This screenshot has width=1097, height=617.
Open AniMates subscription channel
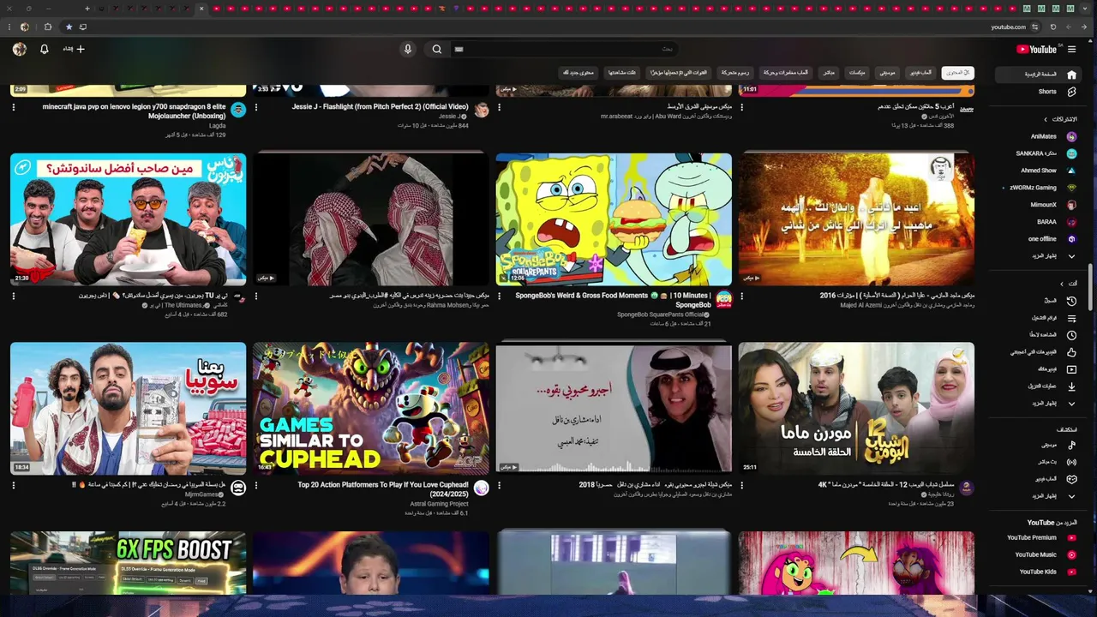coord(1040,136)
